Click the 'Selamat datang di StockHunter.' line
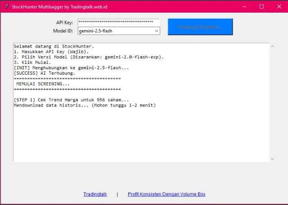 click(x=54, y=46)
